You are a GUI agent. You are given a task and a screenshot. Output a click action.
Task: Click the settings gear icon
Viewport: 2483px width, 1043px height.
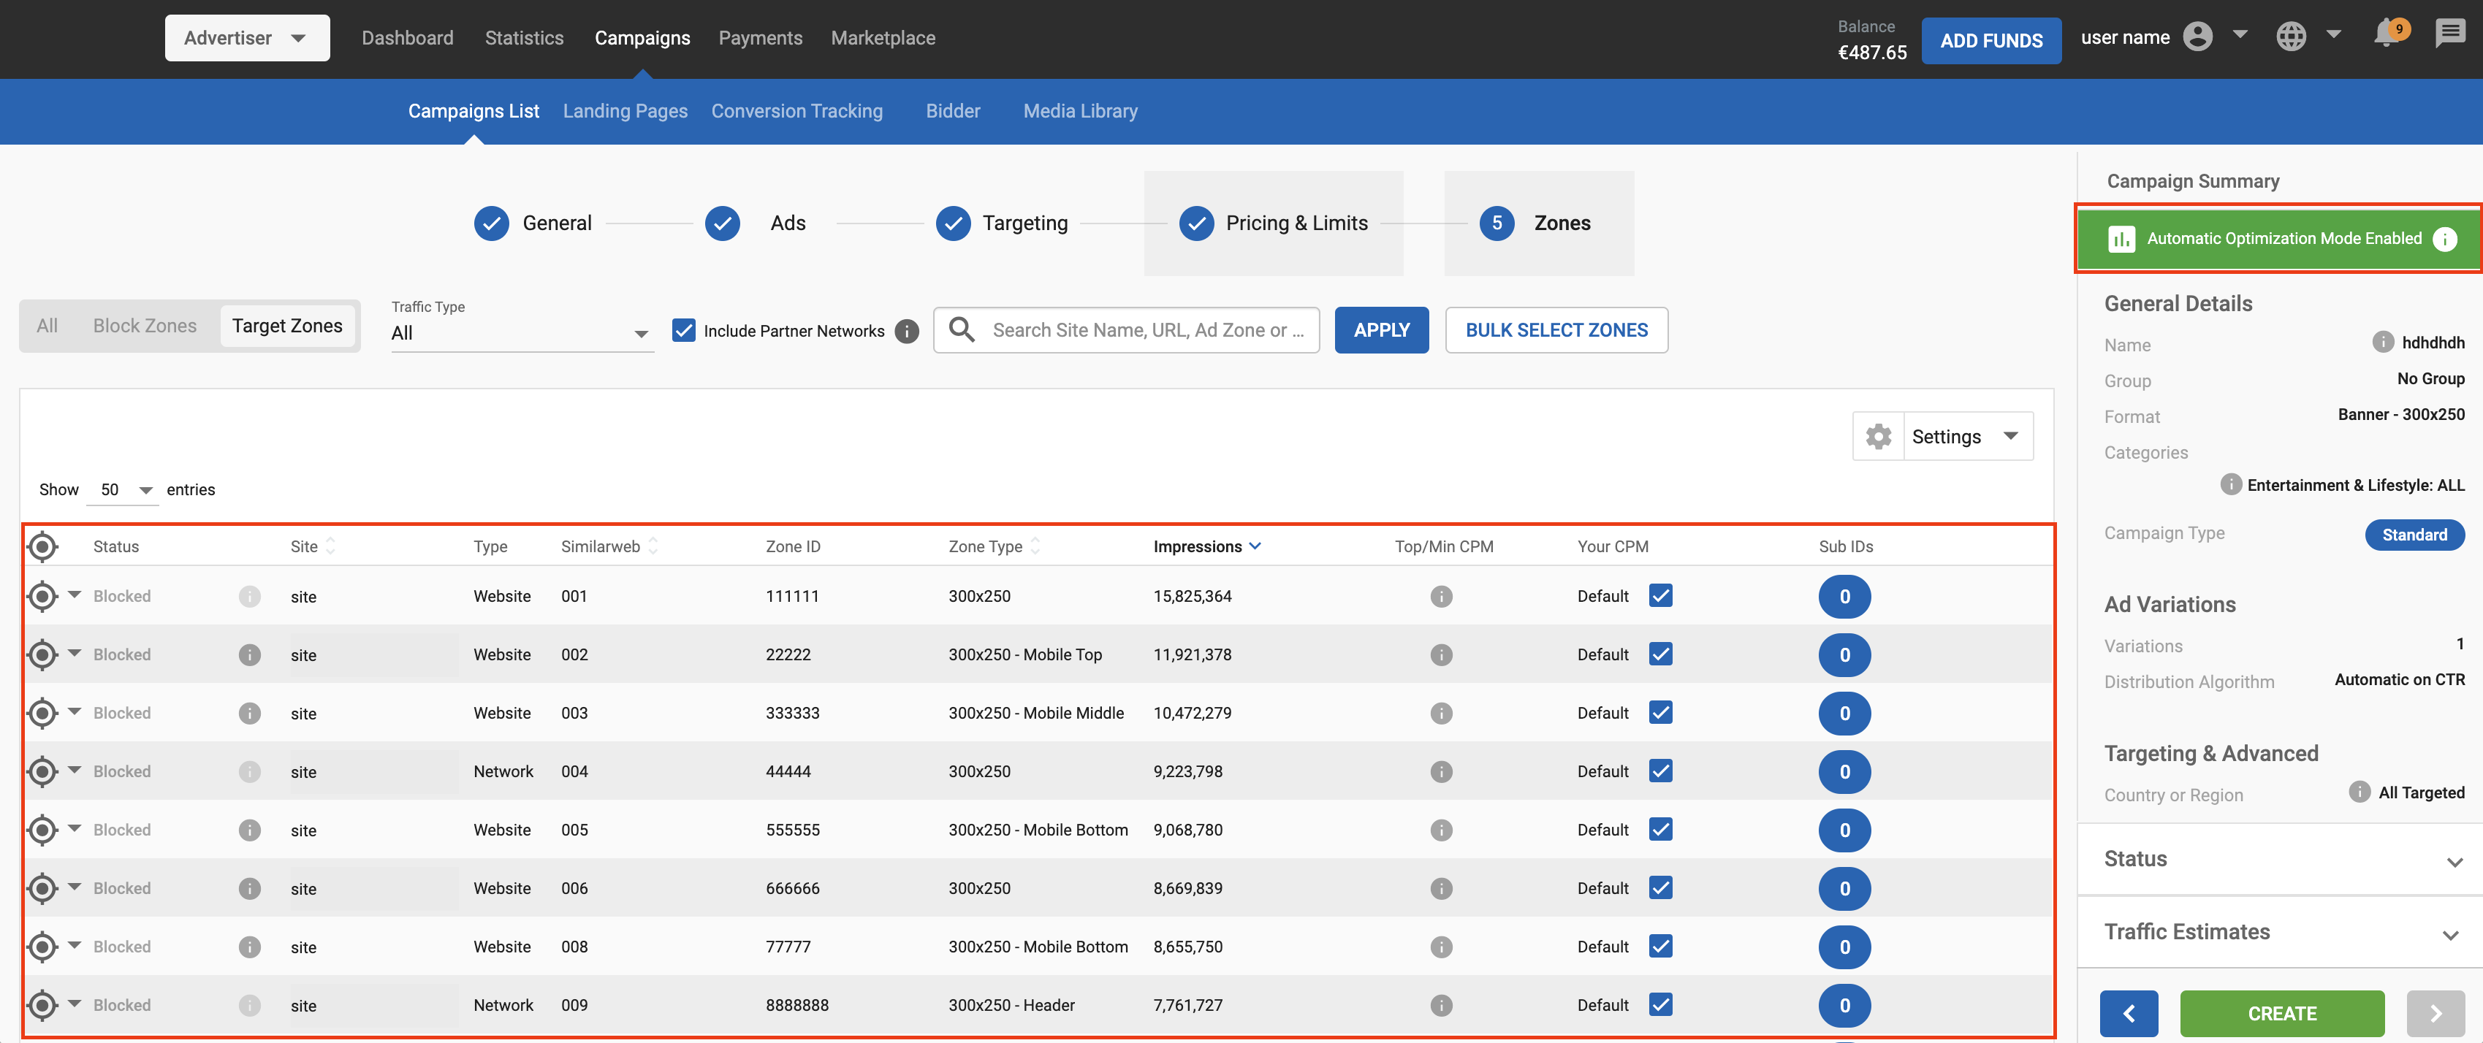point(1878,438)
